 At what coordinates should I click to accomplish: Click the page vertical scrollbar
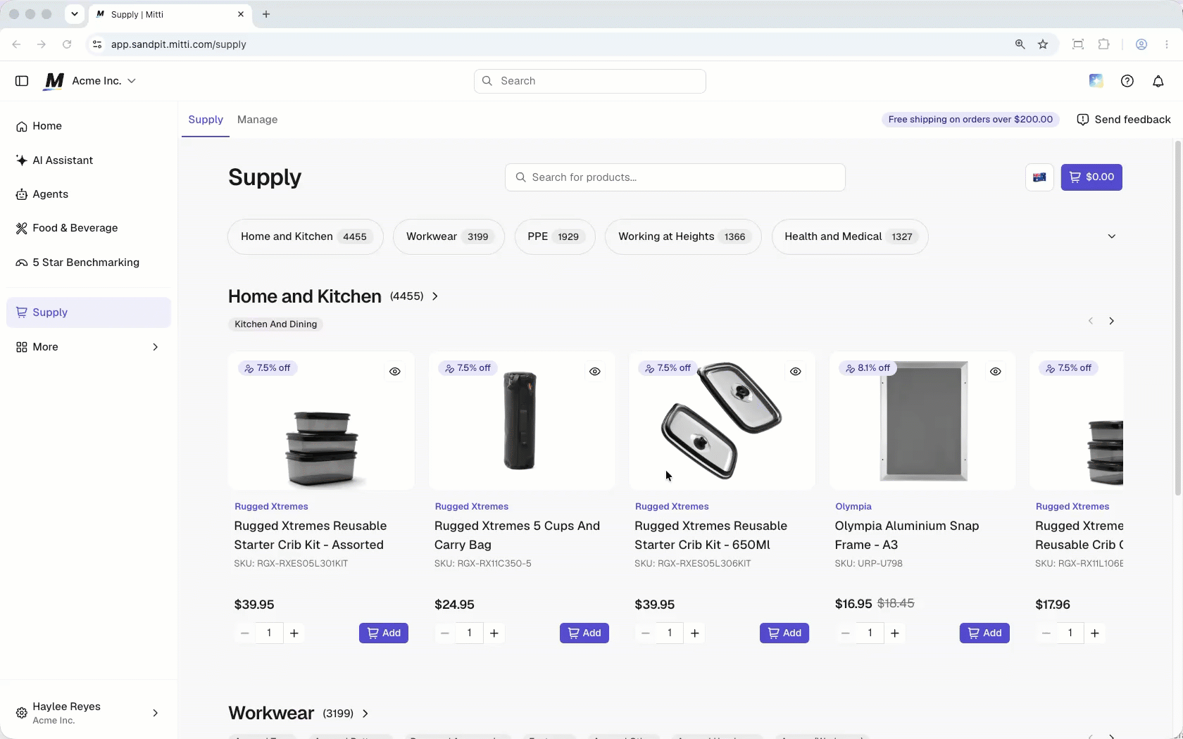tap(1177, 317)
